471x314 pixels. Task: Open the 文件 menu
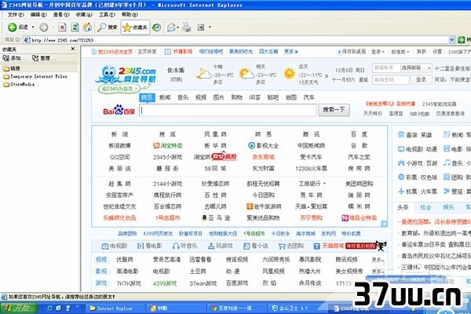[x=16, y=14]
